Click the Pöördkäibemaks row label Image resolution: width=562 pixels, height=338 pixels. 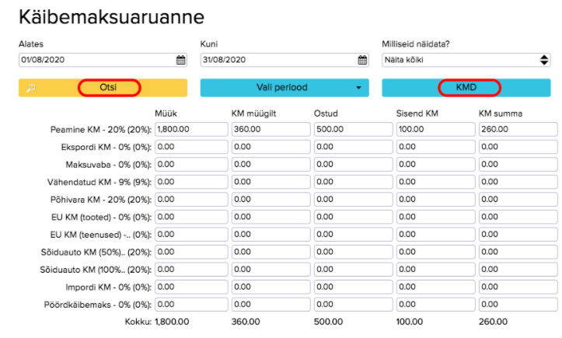98,305
